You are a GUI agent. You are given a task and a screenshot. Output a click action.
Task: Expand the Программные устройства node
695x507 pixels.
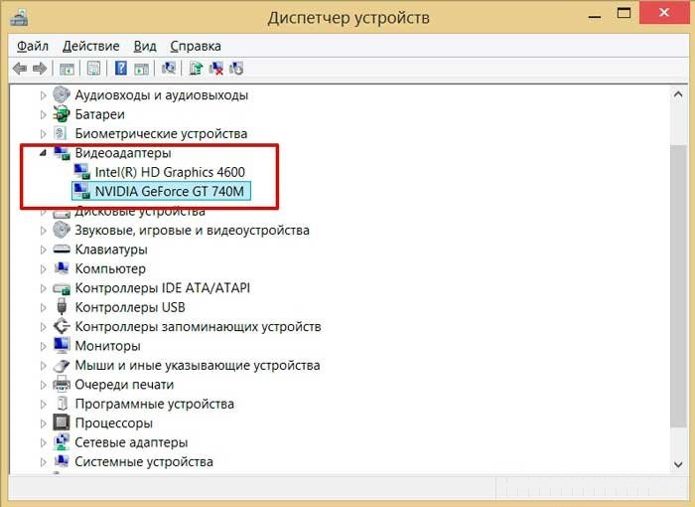43,404
